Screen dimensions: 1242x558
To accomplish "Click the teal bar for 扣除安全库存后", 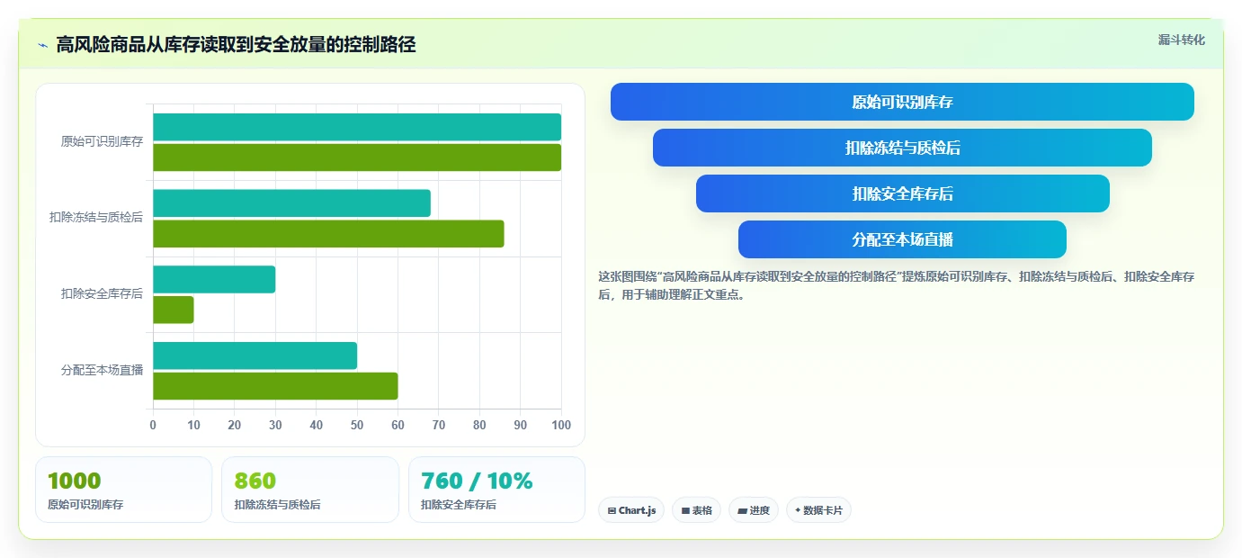I will 214,279.
